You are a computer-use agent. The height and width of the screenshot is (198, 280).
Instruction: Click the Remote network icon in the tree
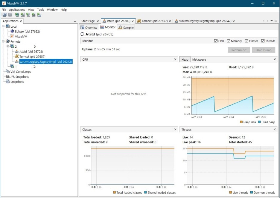pyautogui.click(x=7, y=41)
